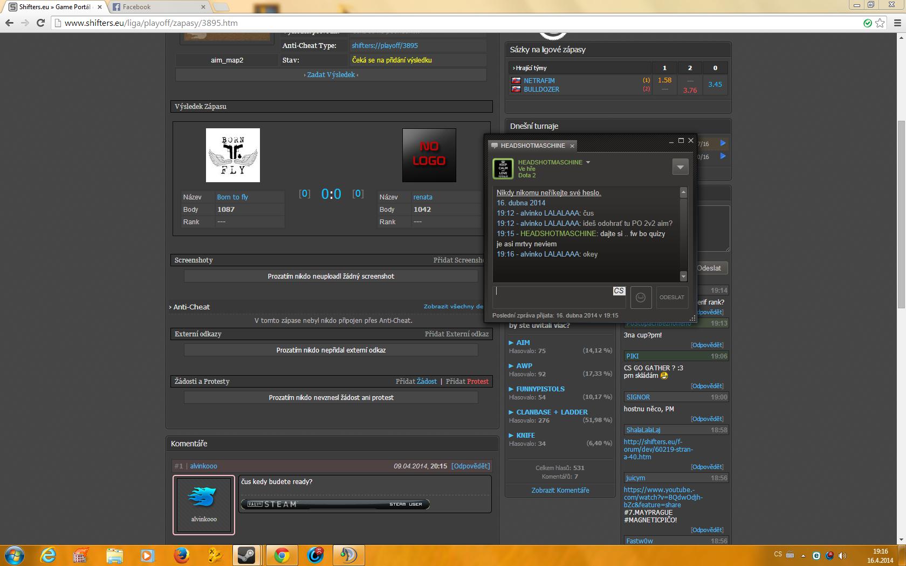Click the Steam user banner in comment

click(x=335, y=504)
